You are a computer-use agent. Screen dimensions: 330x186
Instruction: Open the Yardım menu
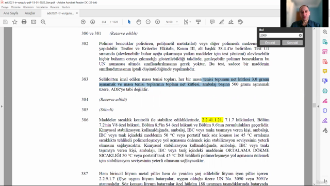point(65,7)
